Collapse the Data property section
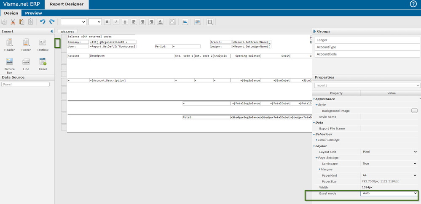The width and height of the screenshot is (421, 204). click(314, 122)
